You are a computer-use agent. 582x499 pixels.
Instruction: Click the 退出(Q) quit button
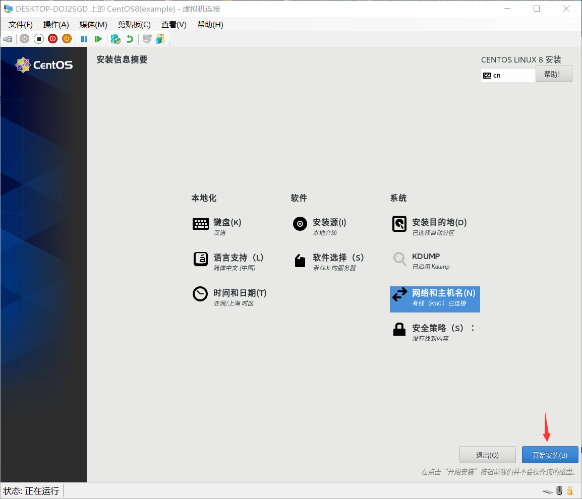[x=487, y=455]
